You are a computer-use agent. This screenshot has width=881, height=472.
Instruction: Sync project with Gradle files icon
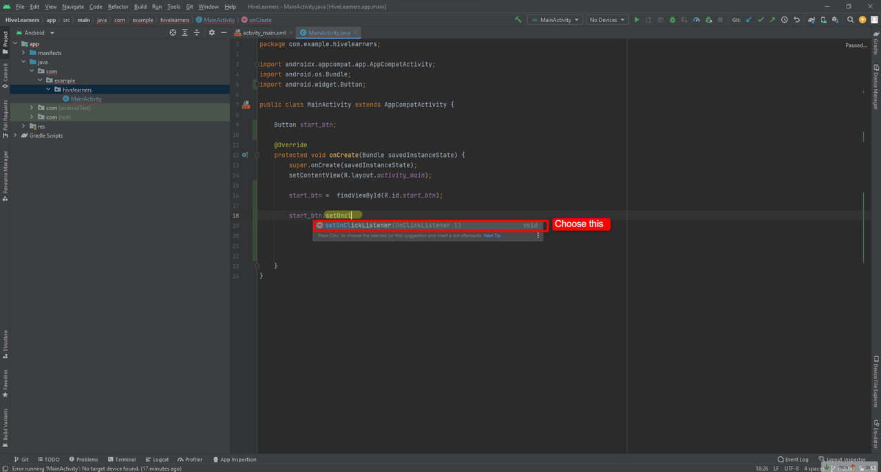point(812,20)
